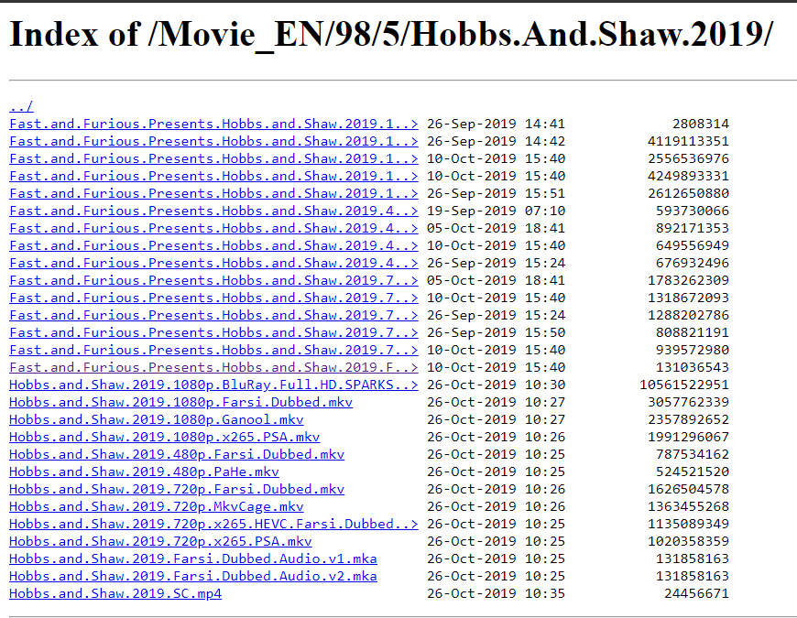Select the file size '1135089349'
797x618 pixels.
coord(688,524)
